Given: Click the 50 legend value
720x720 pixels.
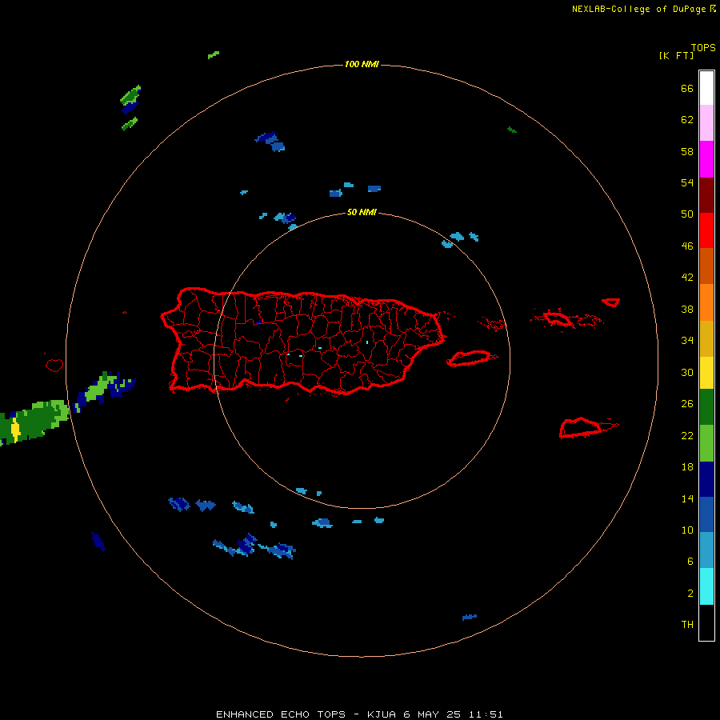Looking at the screenshot, I should pyautogui.click(x=687, y=214).
